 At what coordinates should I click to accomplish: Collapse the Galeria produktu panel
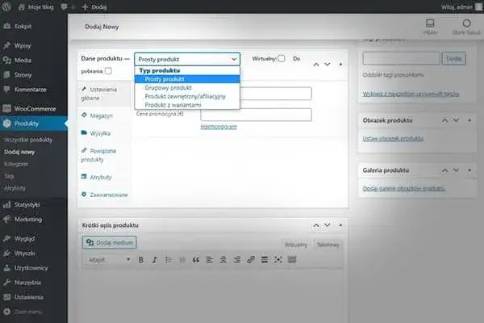(x=469, y=170)
